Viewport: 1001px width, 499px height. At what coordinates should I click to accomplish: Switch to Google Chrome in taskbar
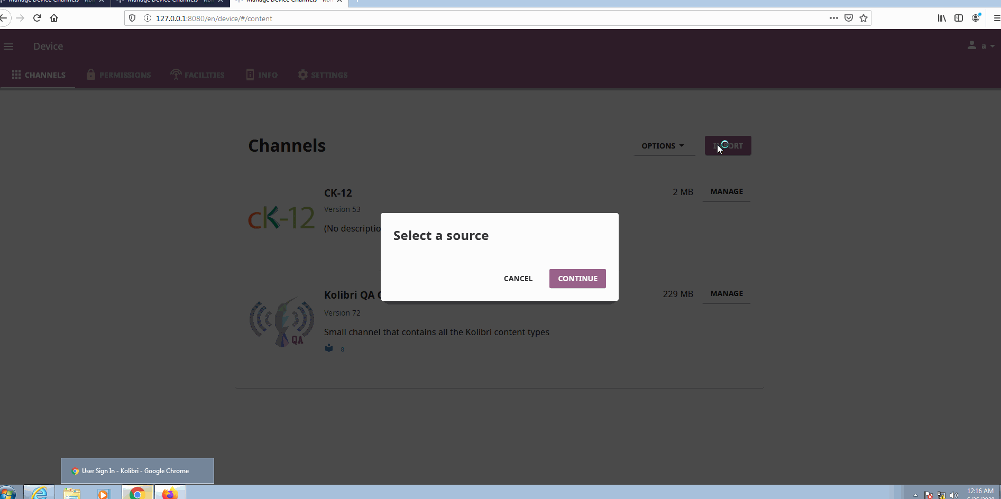(137, 493)
